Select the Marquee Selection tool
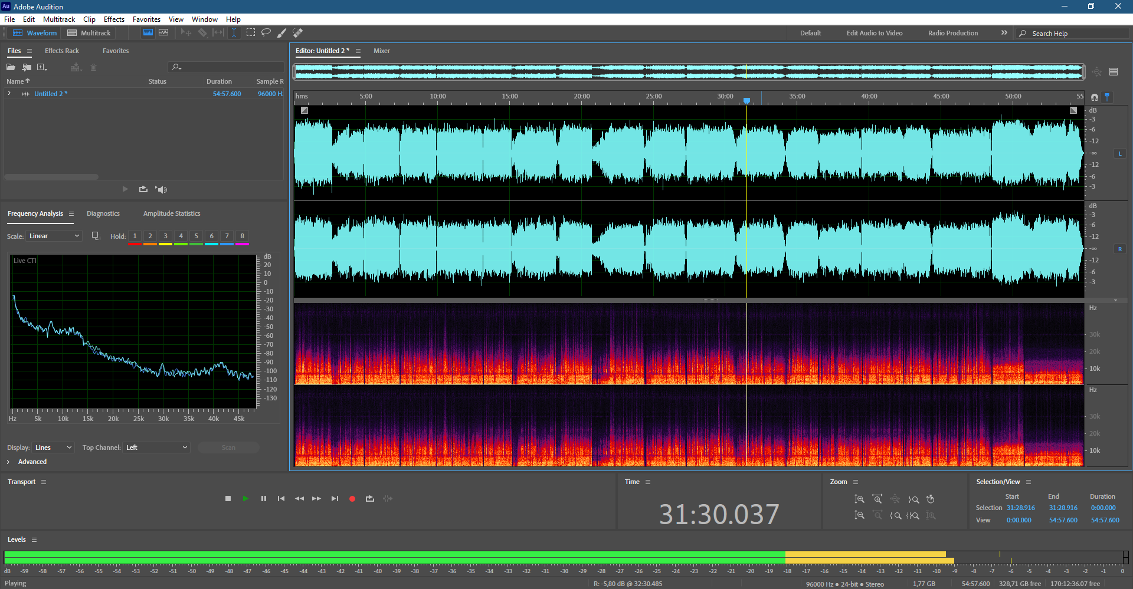Image resolution: width=1133 pixels, height=589 pixels. point(251,33)
